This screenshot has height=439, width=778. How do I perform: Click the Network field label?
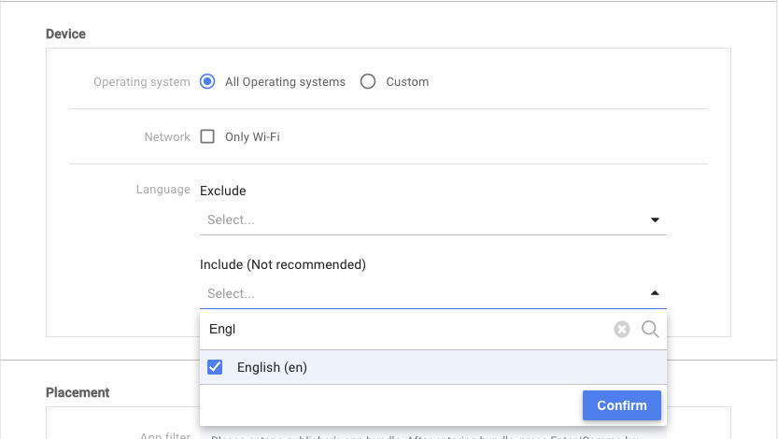tap(167, 137)
